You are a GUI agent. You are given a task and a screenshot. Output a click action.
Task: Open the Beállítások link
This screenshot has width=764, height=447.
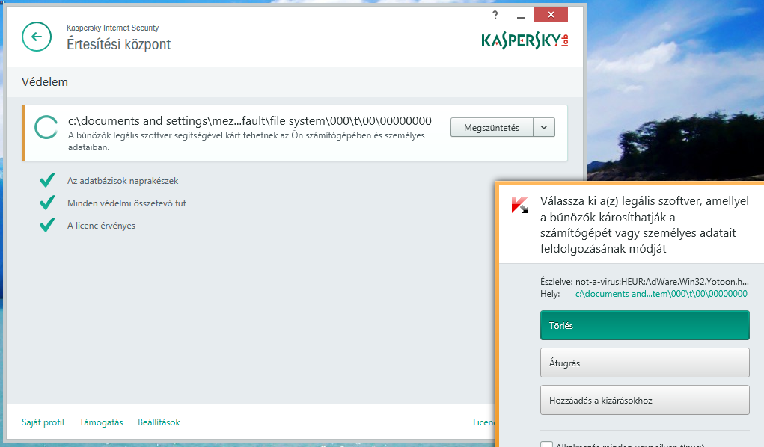click(159, 422)
